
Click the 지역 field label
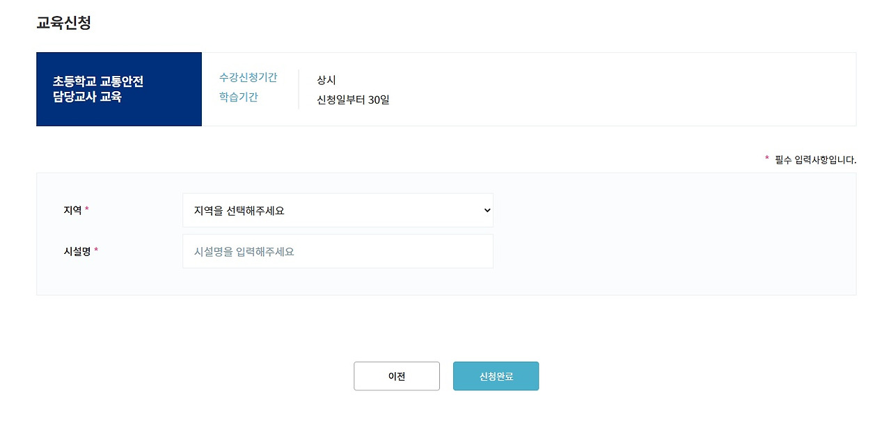coord(72,209)
